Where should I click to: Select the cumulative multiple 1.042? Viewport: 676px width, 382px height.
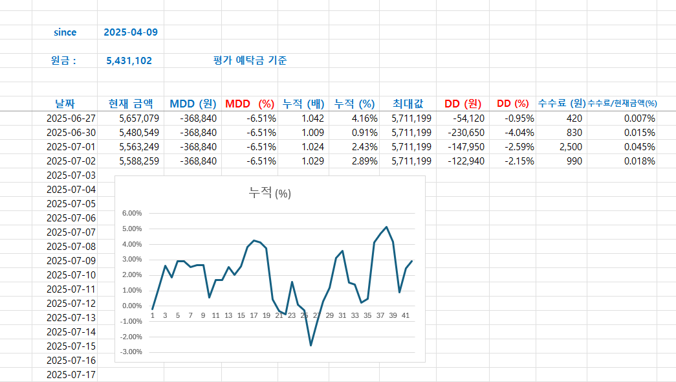(x=313, y=118)
